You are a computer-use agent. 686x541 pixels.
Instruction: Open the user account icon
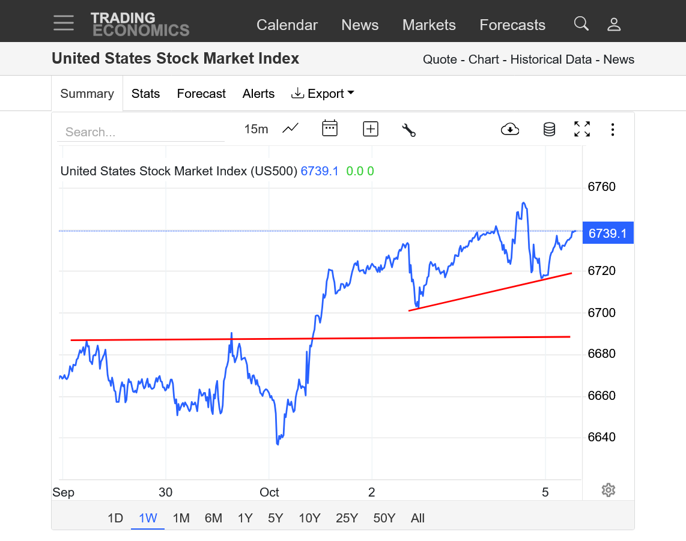[613, 24]
